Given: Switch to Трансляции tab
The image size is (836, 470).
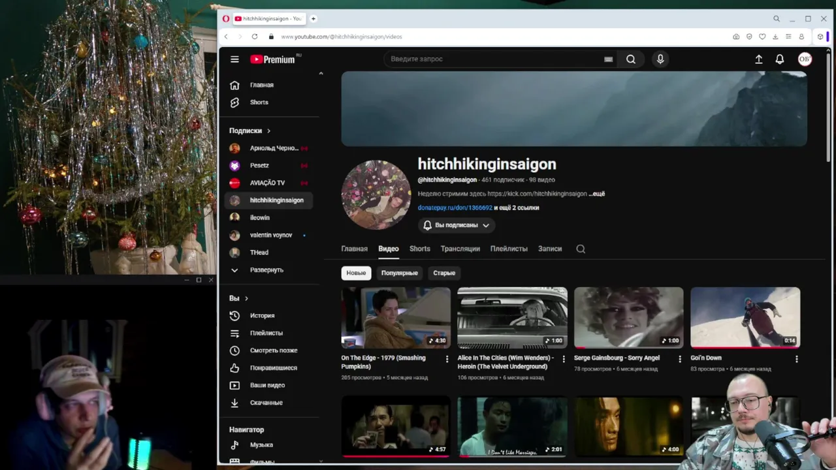Looking at the screenshot, I should pos(460,249).
